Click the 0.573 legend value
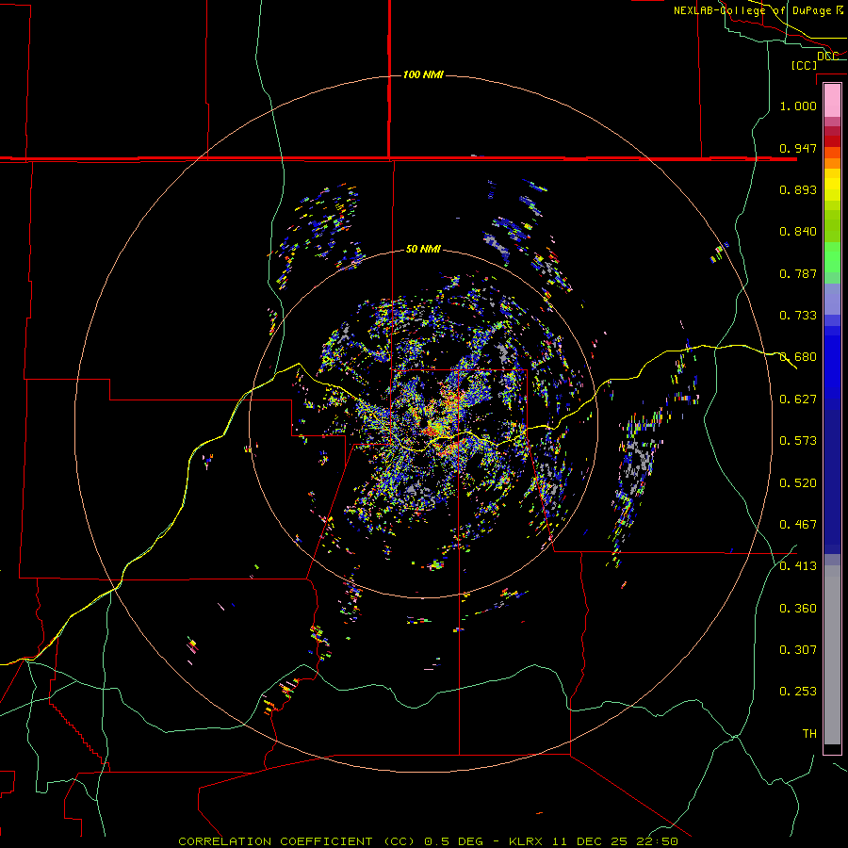 (798, 441)
